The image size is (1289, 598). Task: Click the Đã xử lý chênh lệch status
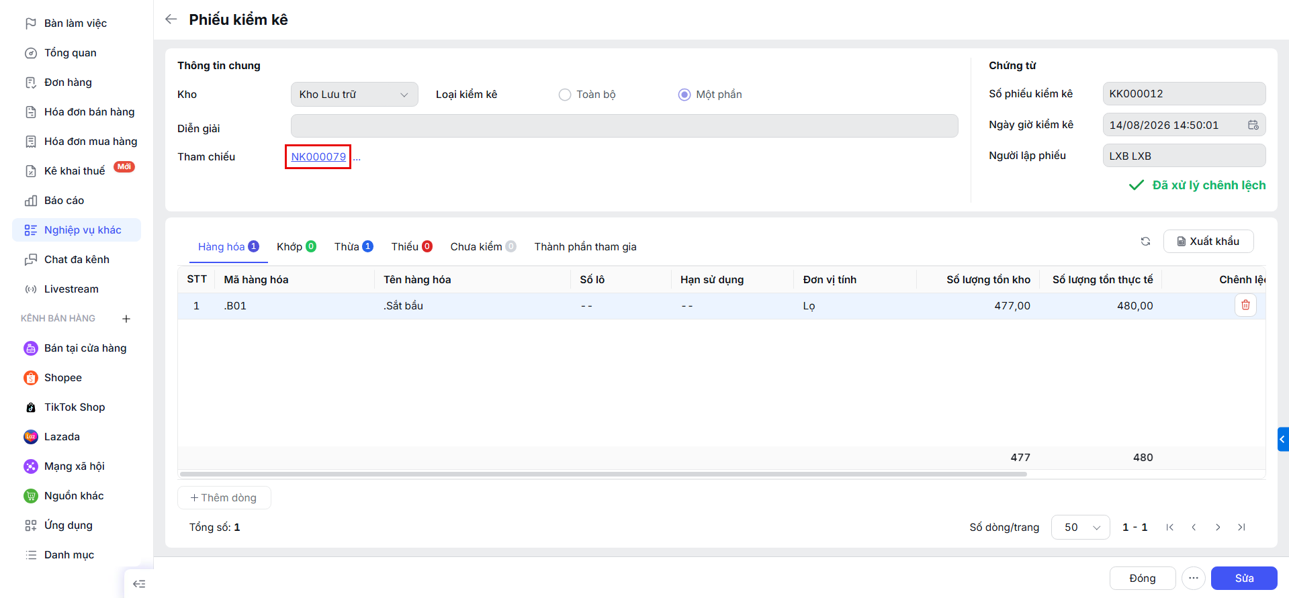[1197, 185]
